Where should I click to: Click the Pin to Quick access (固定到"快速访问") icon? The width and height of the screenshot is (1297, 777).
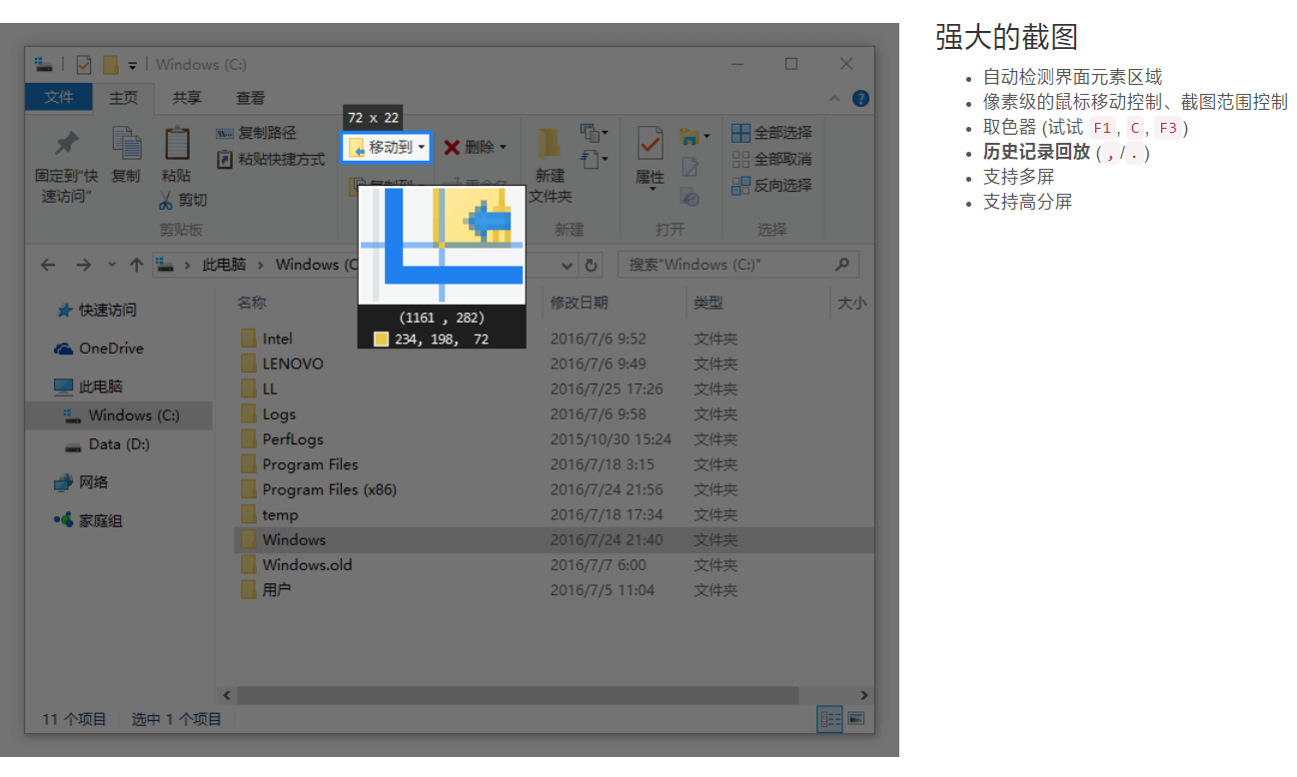pos(66,144)
